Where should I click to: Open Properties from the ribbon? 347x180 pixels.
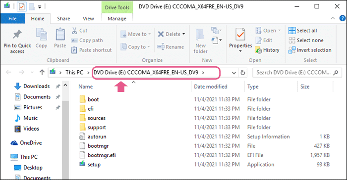click(240, 40)
